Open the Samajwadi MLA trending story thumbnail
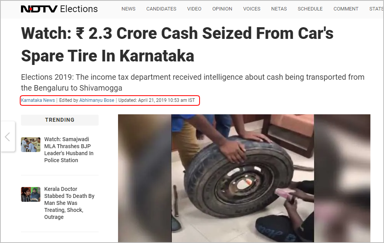Viewport: 384px width, 243px height. pos(31,145)
